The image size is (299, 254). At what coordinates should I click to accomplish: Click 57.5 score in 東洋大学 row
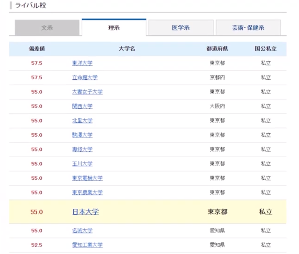coord(37,63)
